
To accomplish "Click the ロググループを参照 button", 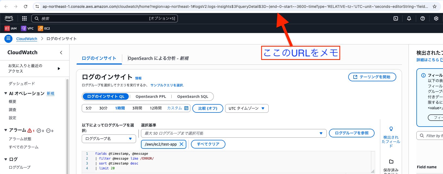I will tap(352, 133).
